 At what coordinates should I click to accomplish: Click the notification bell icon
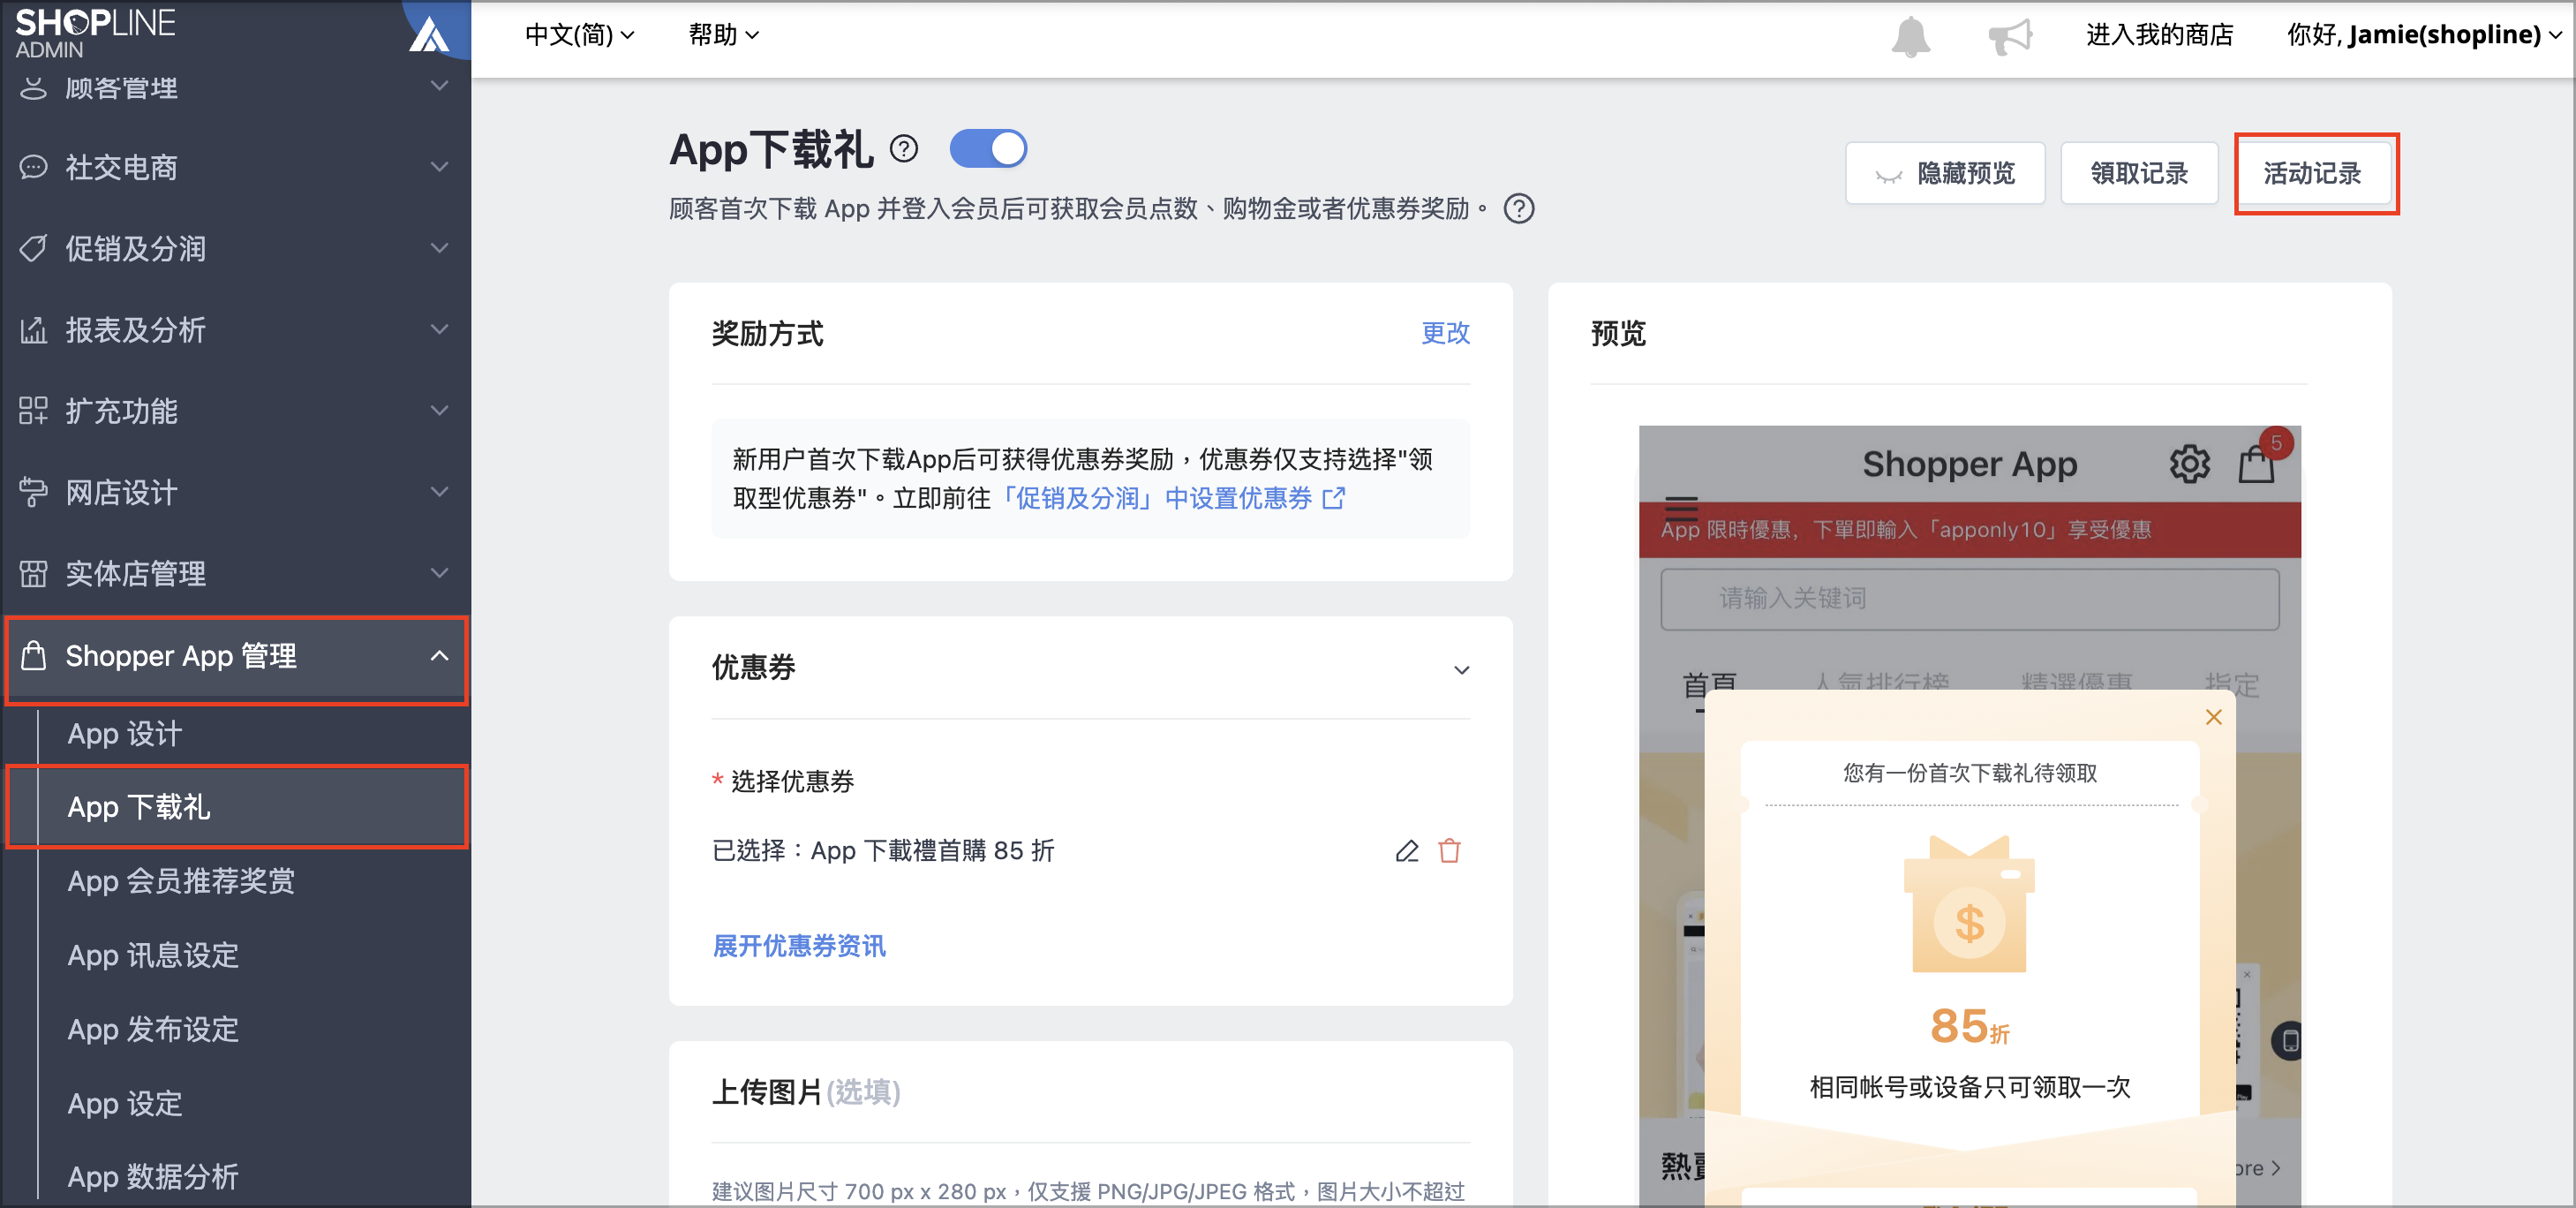point(1910,37)
